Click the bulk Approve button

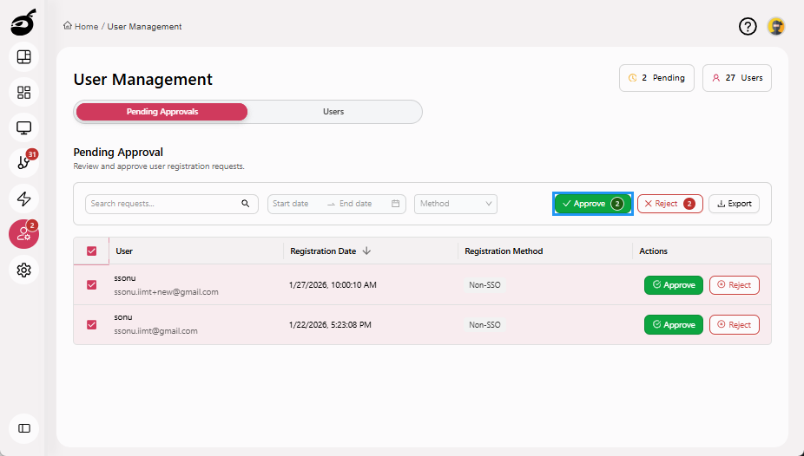[593, 204]
